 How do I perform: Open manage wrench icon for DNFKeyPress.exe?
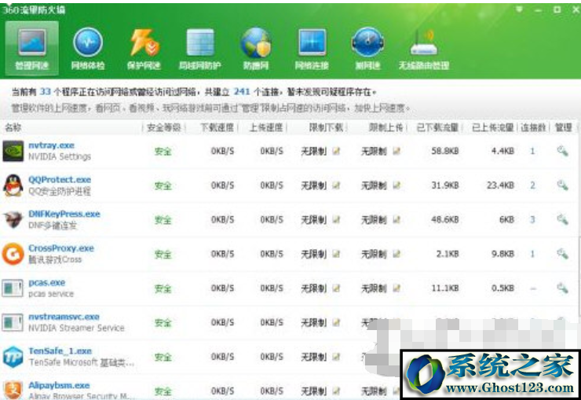562,219
